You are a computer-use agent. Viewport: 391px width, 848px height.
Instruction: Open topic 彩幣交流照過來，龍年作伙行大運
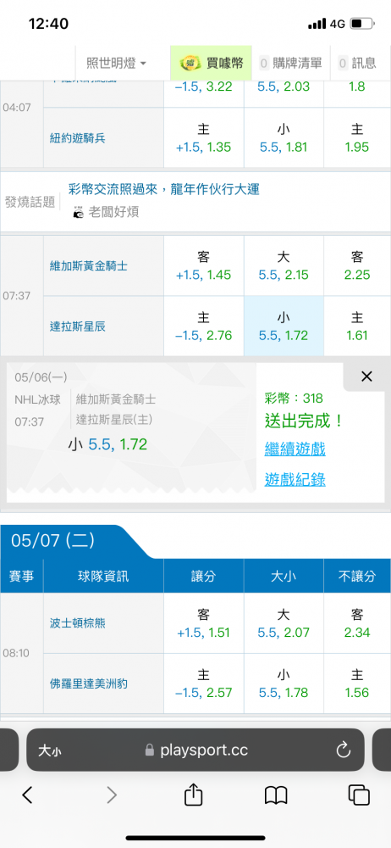tap(164, 189)
